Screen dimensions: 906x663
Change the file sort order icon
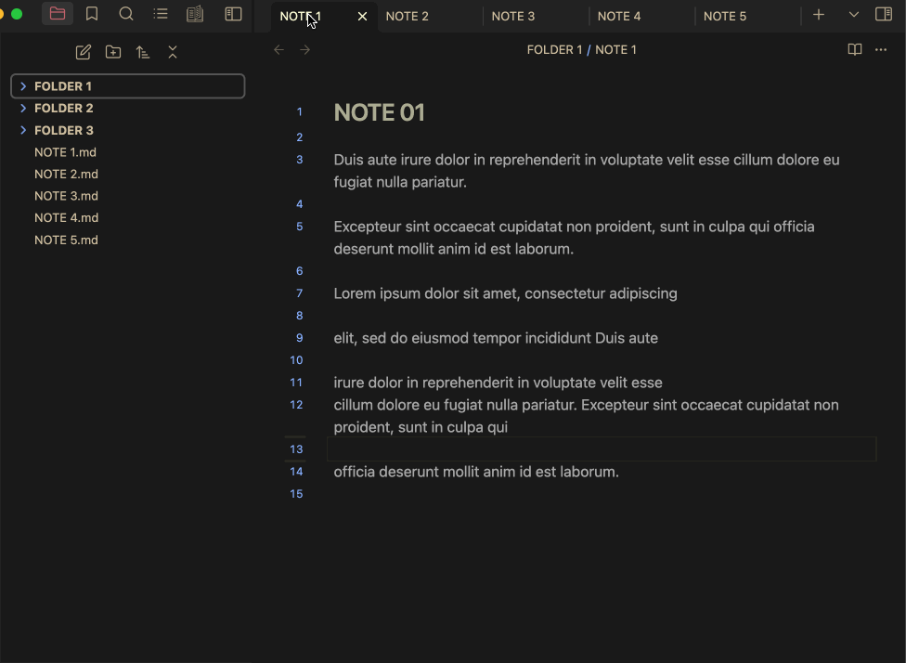click(x=143, y=52)
